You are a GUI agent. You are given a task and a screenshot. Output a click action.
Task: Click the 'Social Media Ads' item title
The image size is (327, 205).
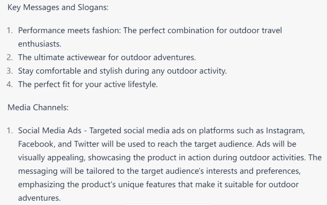click(x=49, y=131)
